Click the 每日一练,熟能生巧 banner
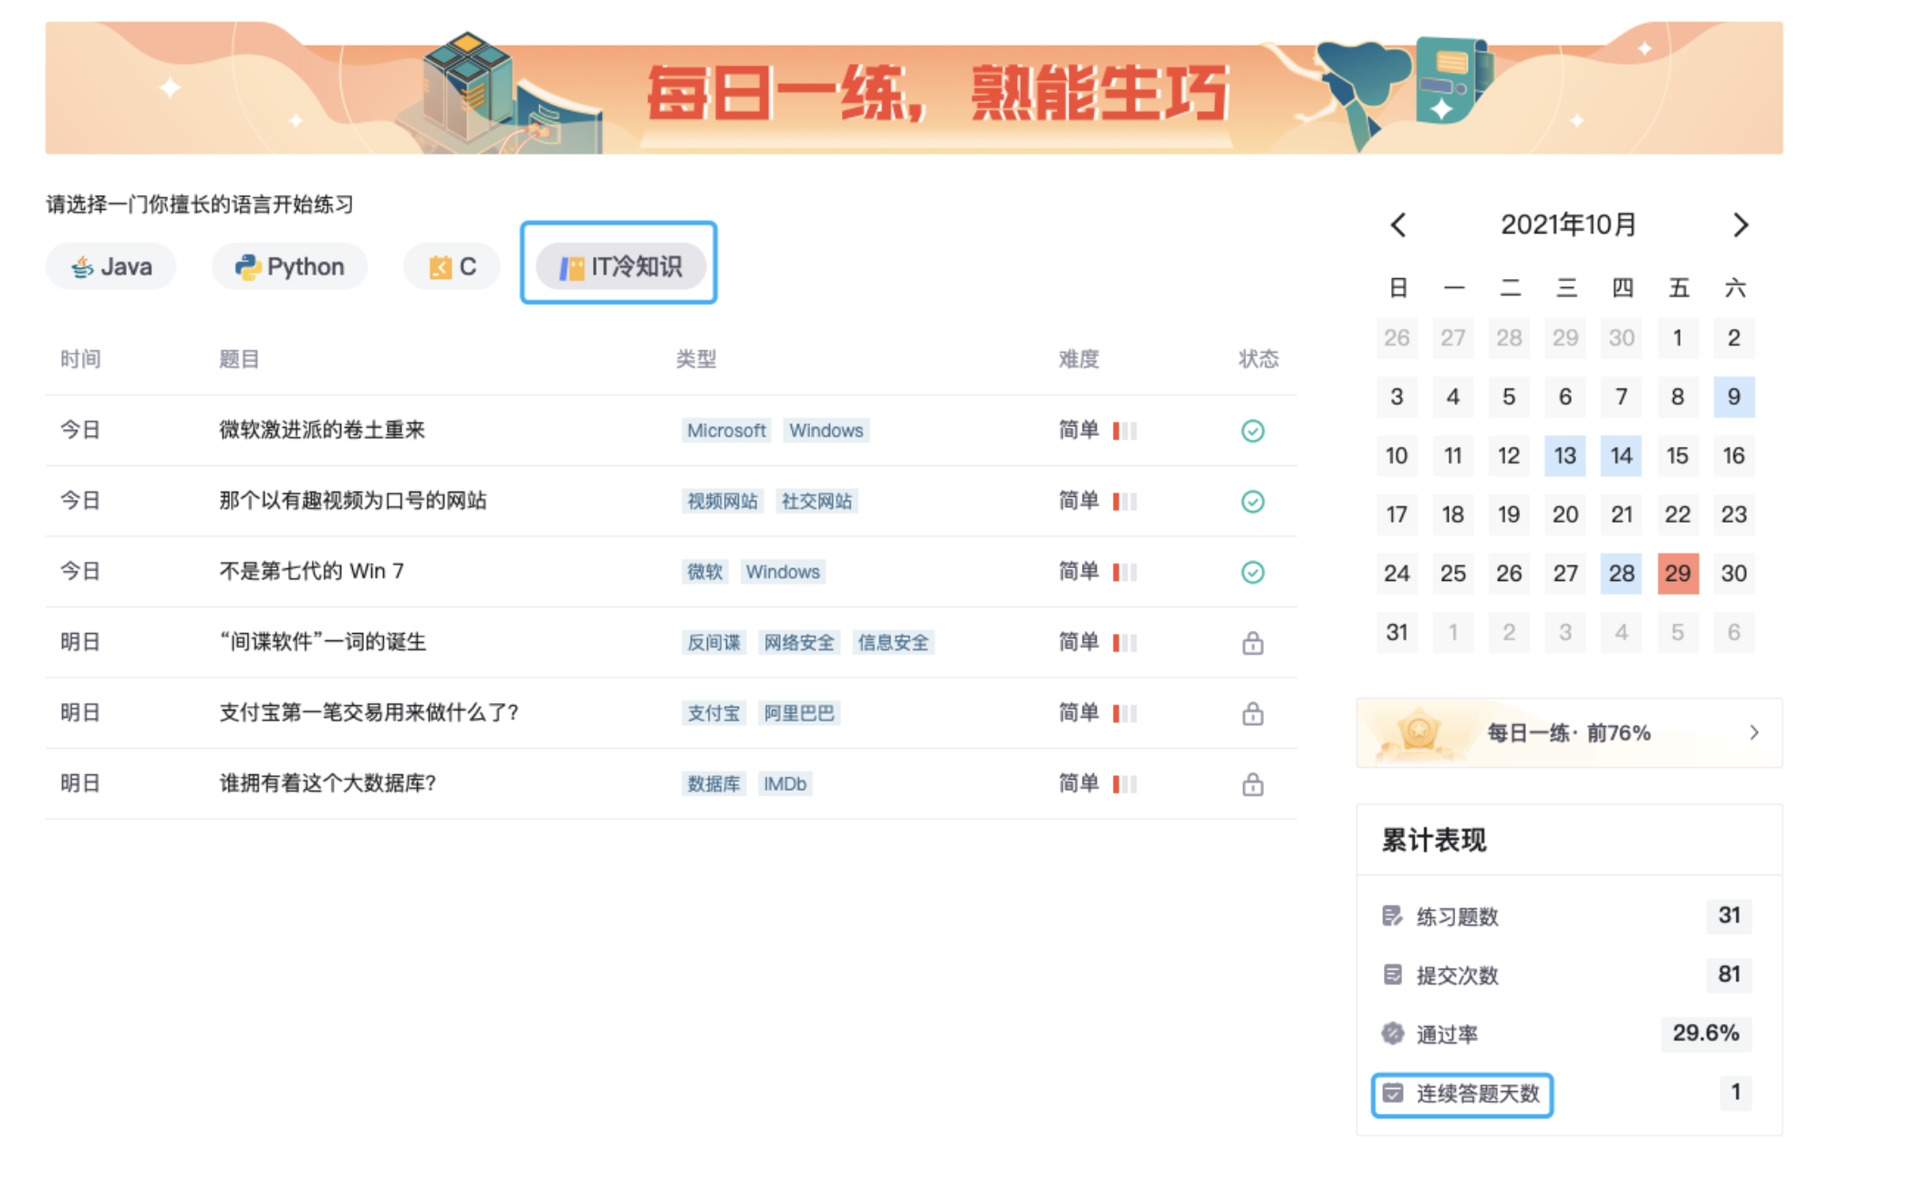 click(x=914, y=88)
